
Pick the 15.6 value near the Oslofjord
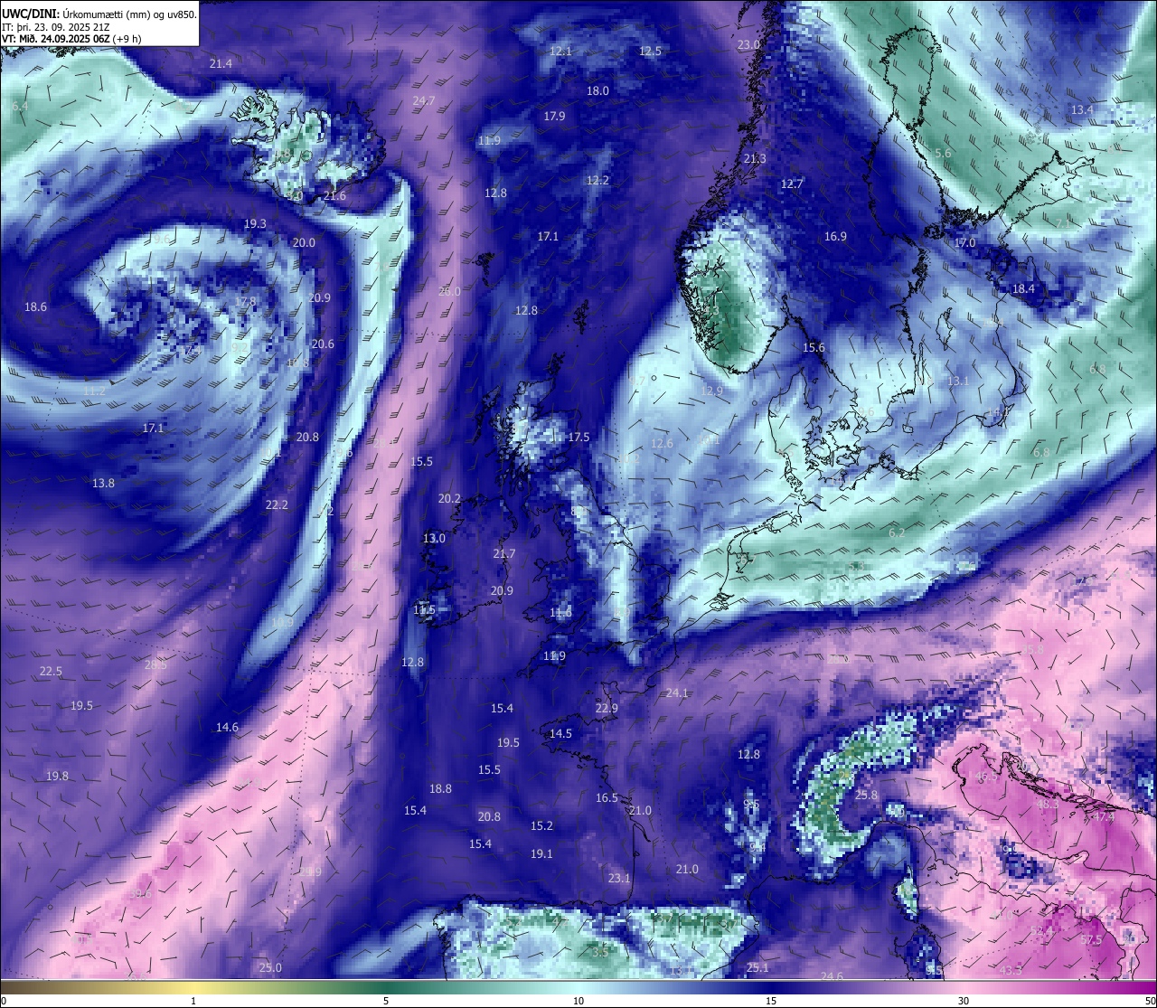click(814, 347)
